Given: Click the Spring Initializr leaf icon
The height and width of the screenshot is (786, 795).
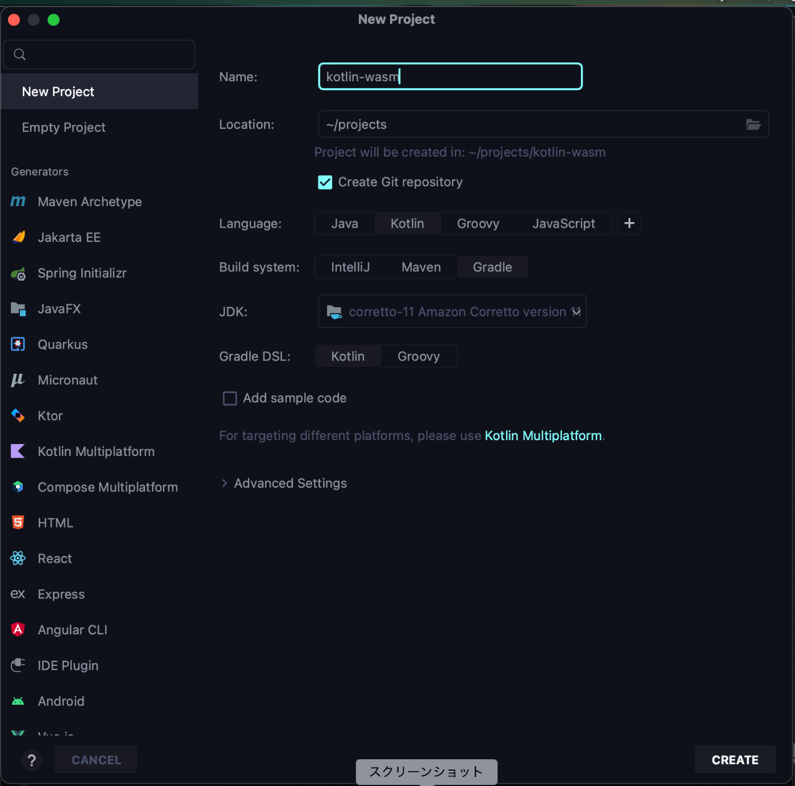Looking at the screenshot, I should point(18,273).
